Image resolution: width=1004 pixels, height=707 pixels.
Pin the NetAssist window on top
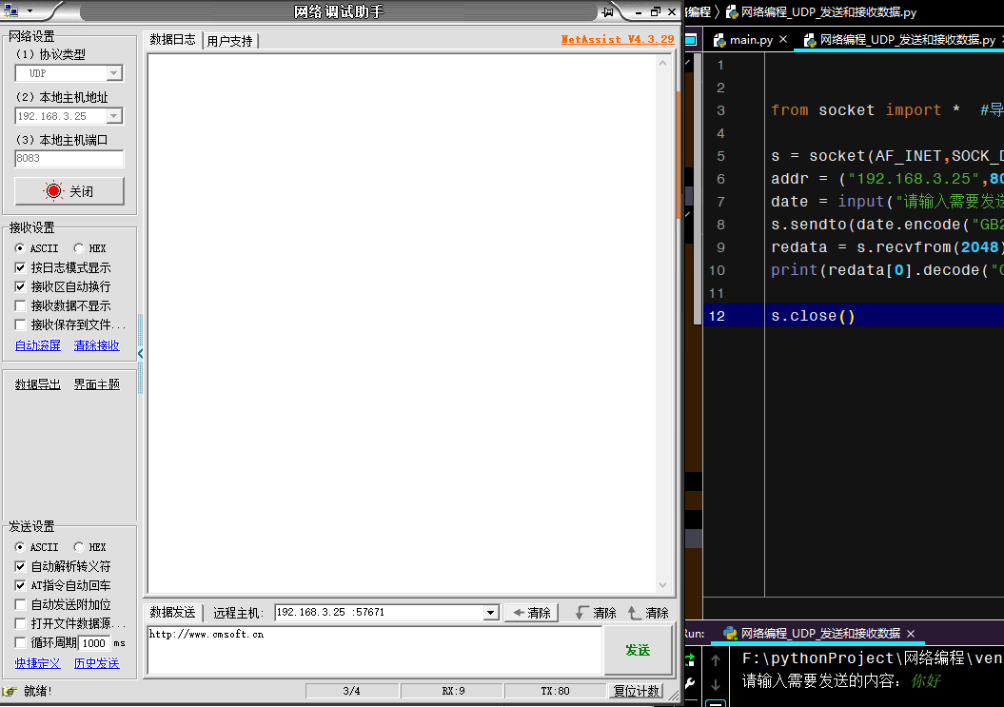click(608, 11)
